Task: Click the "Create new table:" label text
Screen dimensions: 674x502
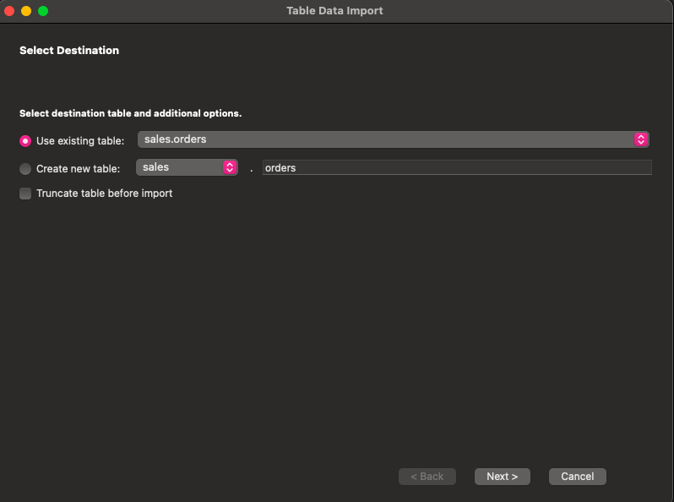Action: pyautogui.click(x=78, y=169)
